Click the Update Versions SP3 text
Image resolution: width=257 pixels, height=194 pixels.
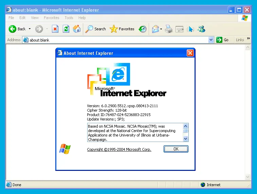click(x=106, y=119)
